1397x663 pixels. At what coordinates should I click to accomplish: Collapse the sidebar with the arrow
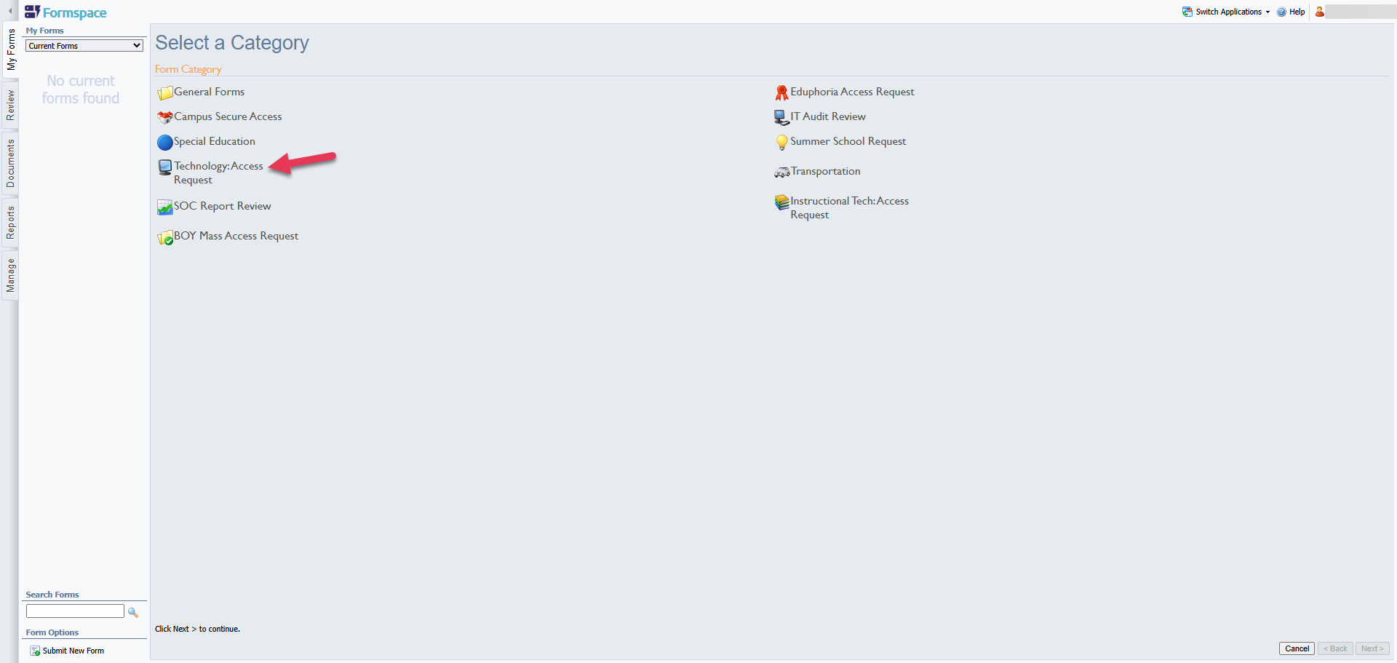(10, 11)
